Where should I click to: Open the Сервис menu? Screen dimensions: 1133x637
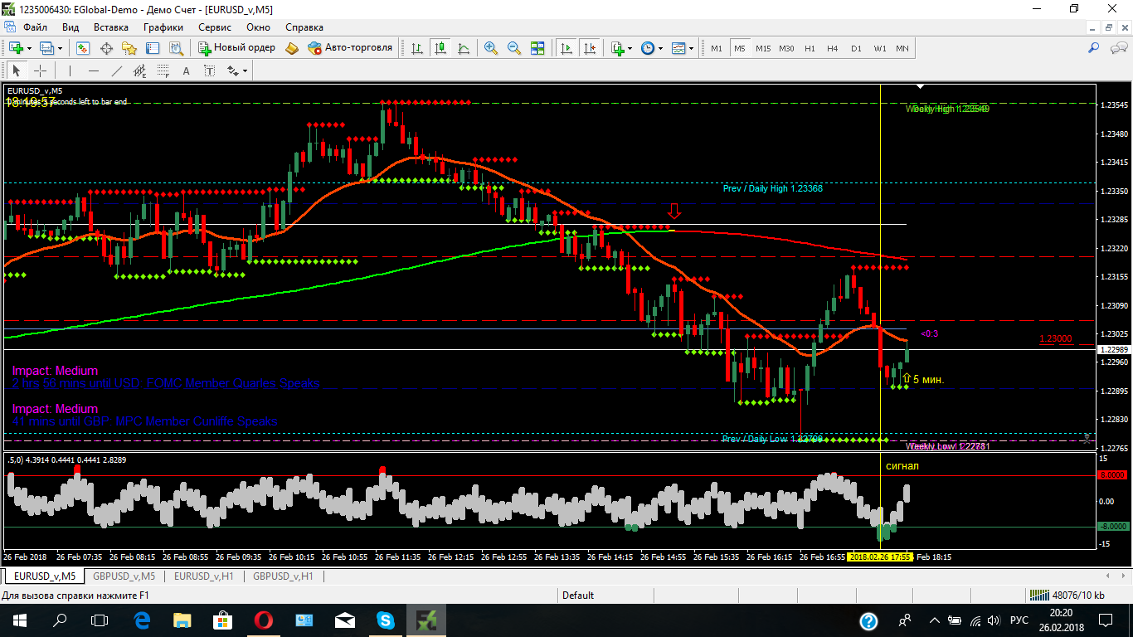tap(215, 27)
